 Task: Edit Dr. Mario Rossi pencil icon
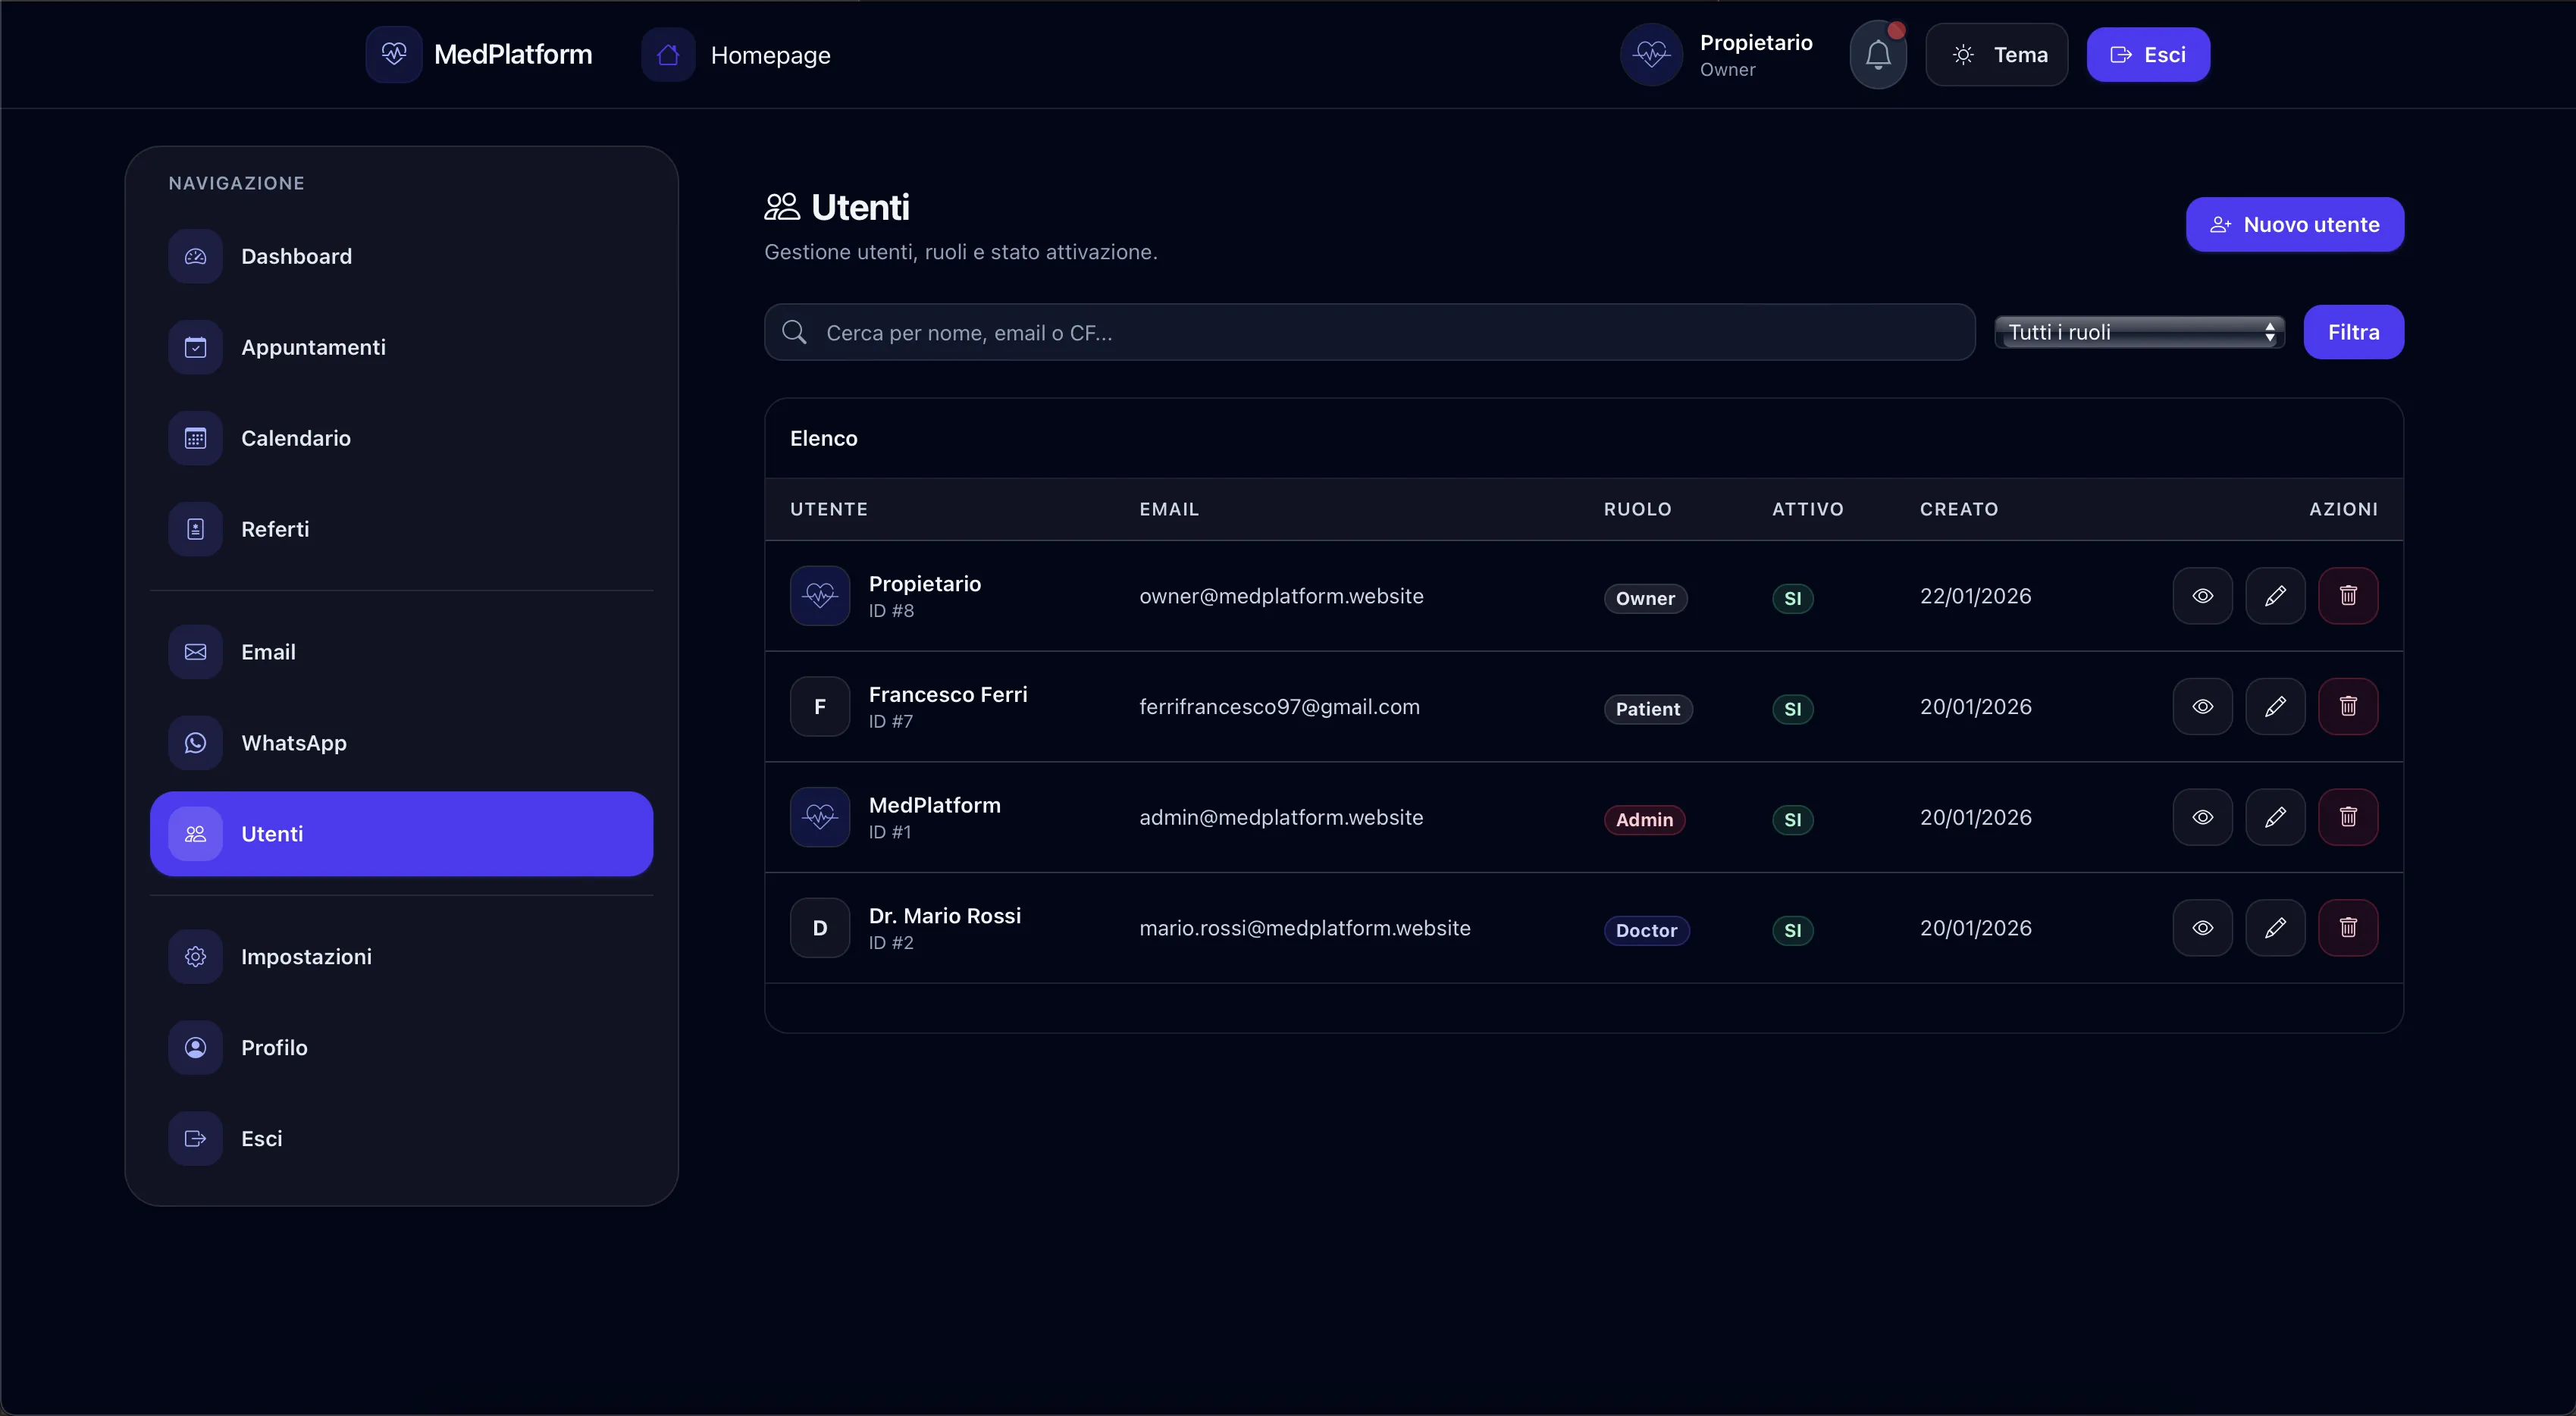[x=2275, y=928]
